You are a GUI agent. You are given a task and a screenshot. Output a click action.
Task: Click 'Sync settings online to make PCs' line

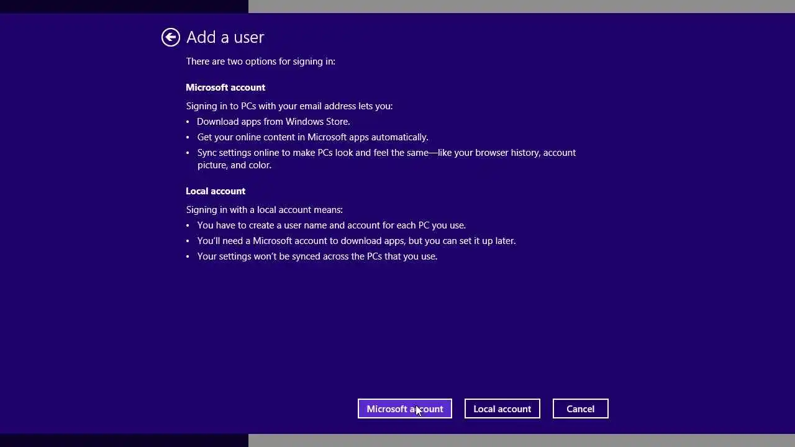[x=386, y=153]
